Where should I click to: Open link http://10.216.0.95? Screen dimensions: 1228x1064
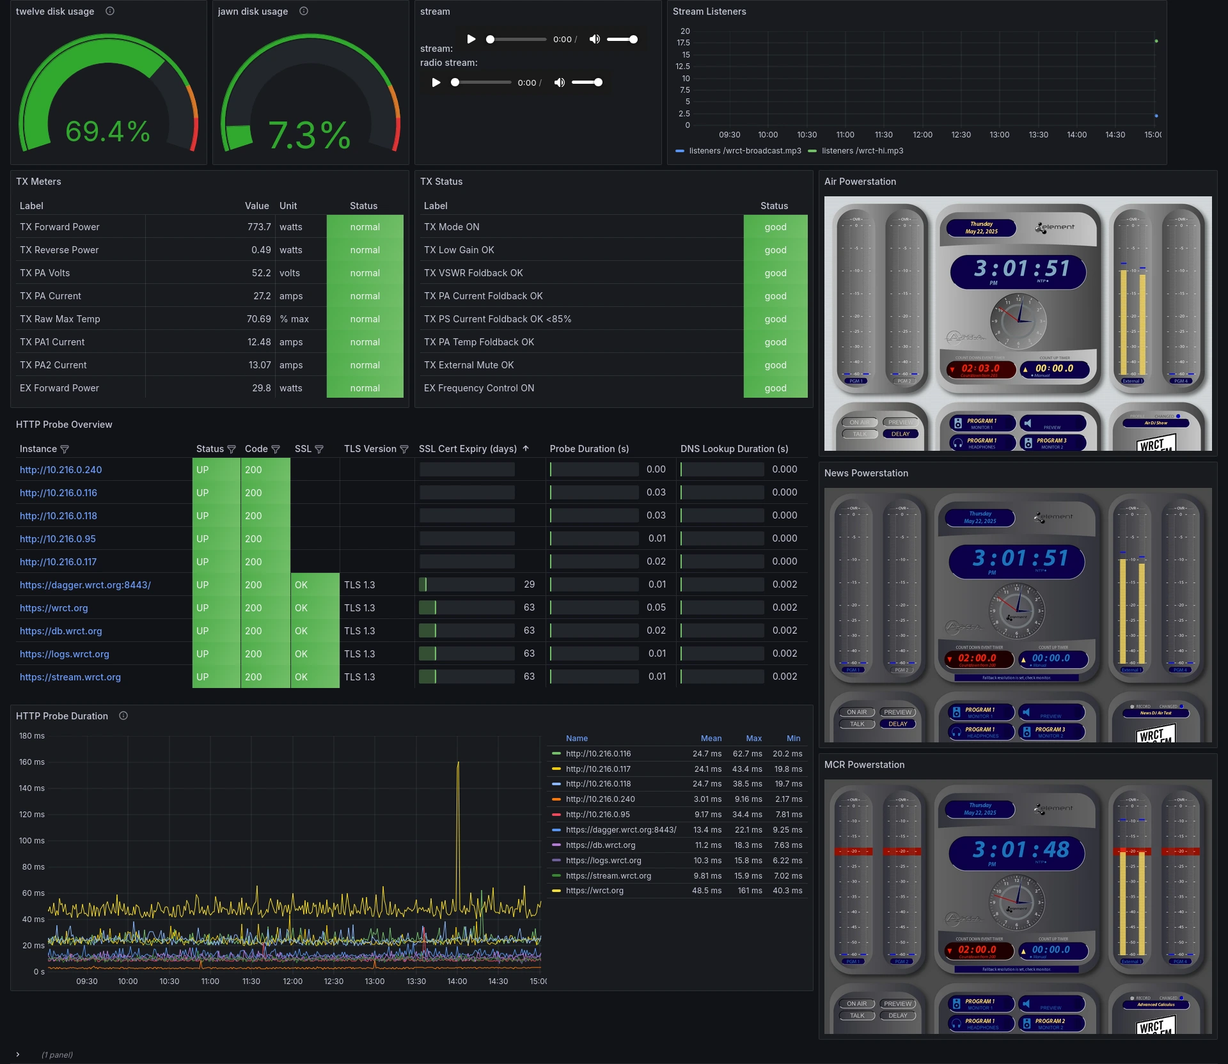58,539
